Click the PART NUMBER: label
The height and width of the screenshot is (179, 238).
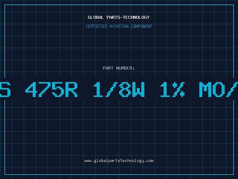click(119, 68)
